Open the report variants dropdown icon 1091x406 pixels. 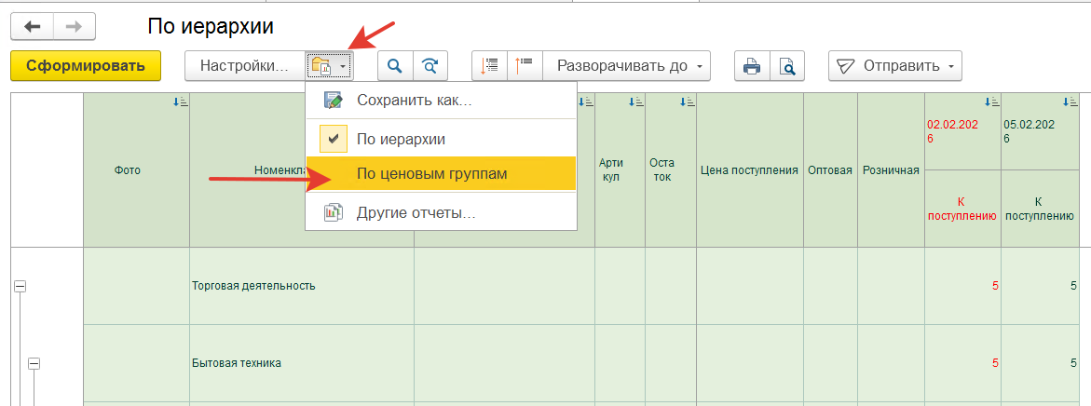(329, 66)
